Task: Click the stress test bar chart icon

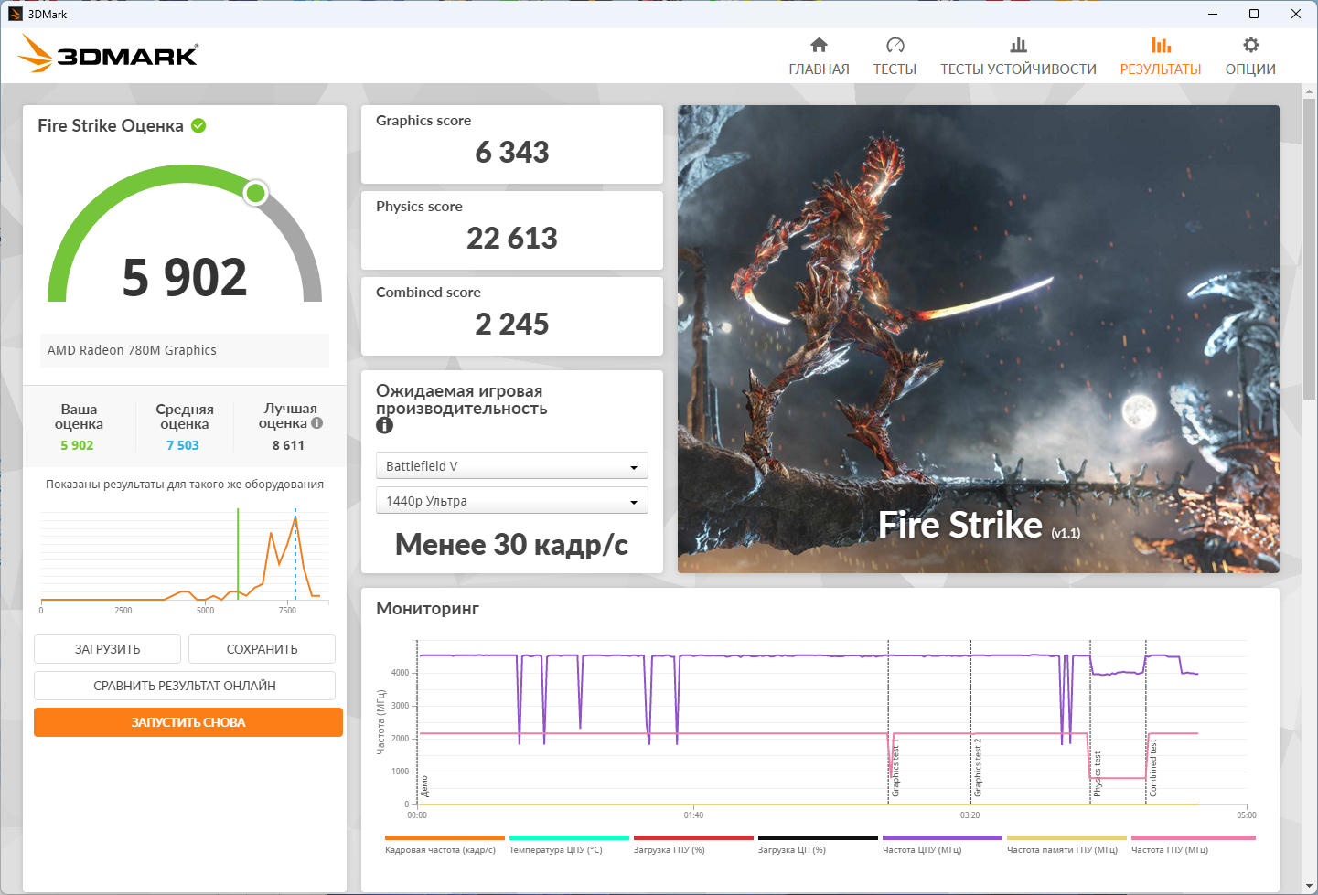Action: (x=1018, y=45)
